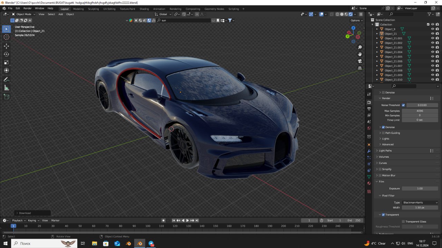442x248 pixels.
Task: Click the Options button in viewport header
Action: click(x=356, y=20)
